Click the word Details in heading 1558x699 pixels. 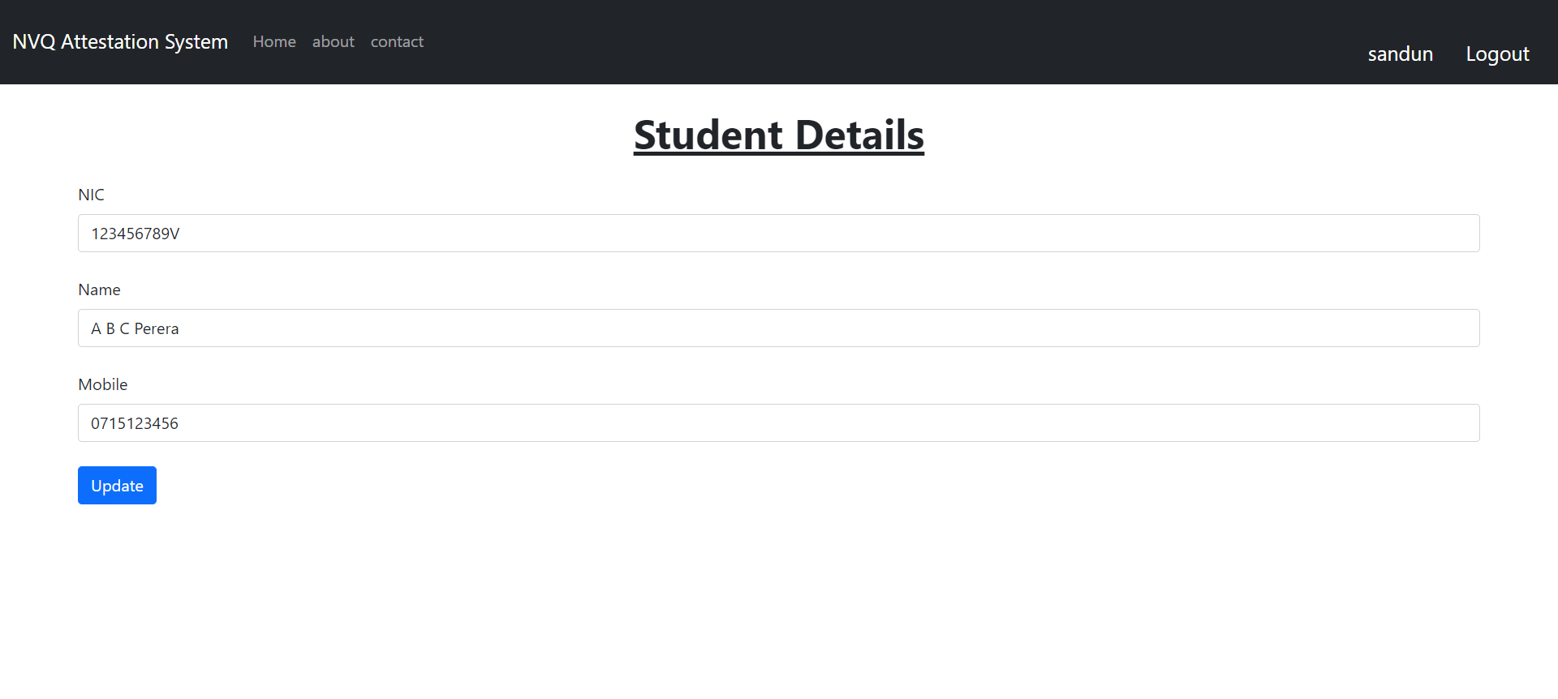click(x=859, y=135)
